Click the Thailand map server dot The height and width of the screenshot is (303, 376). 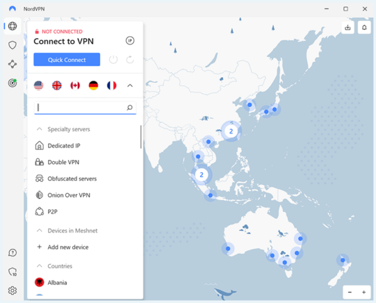(x=198, y=157)
